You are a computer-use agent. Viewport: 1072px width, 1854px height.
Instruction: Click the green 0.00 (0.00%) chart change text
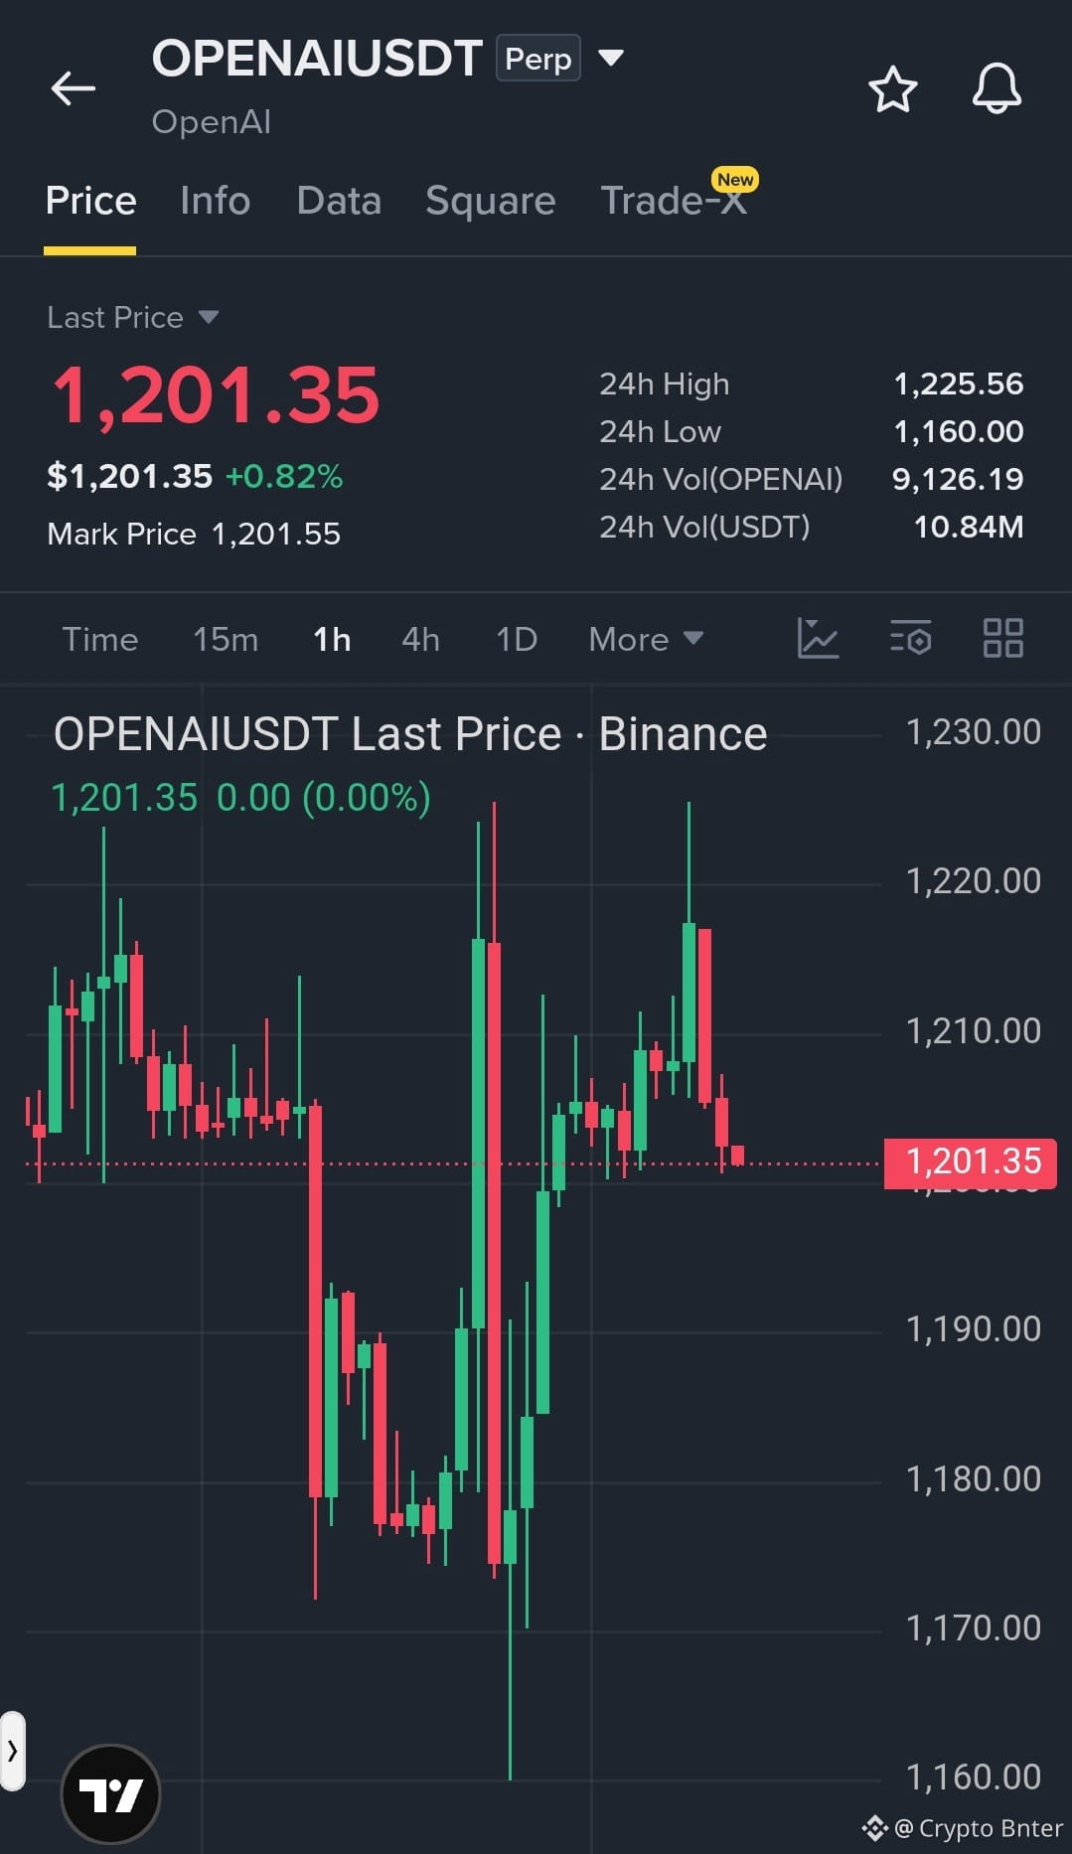pyautogui.click(x=324, y=797)
